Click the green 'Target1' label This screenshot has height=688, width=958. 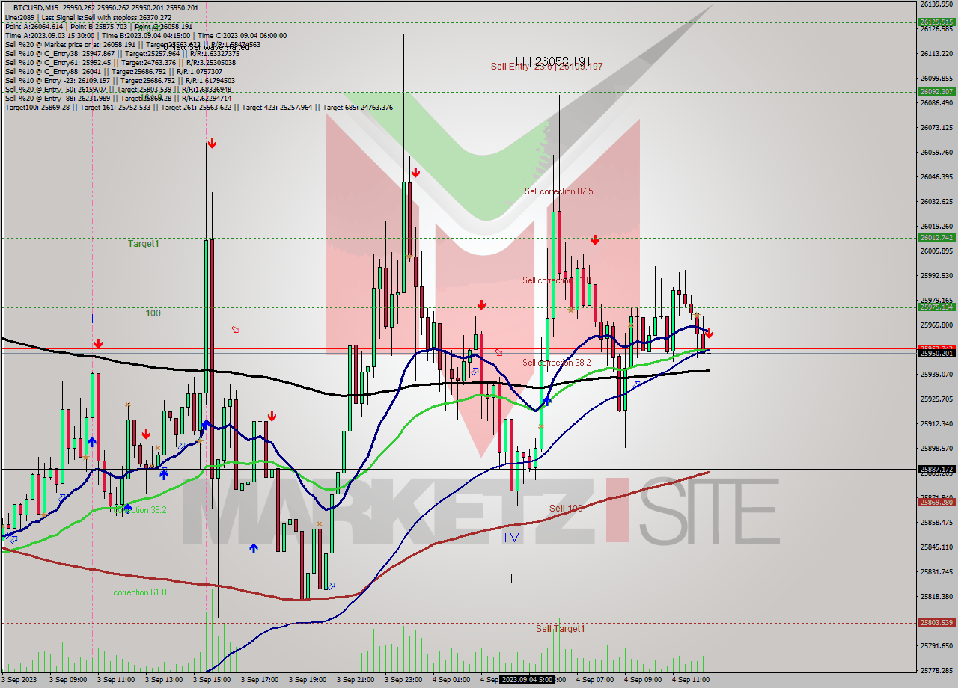pos(143,244)
